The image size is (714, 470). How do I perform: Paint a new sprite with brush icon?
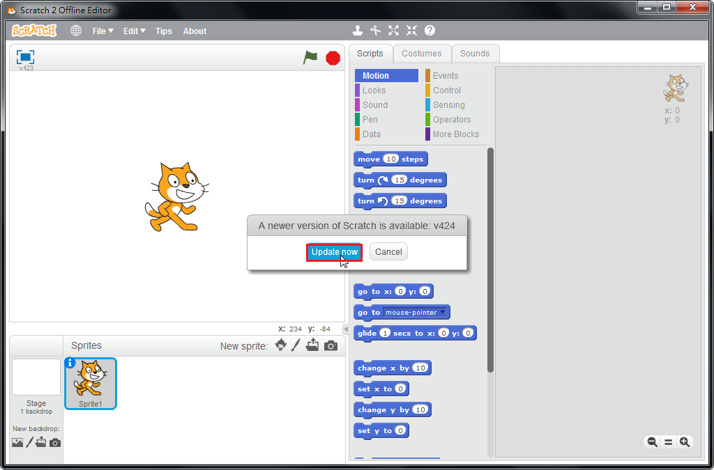click(x=296, y=345)
